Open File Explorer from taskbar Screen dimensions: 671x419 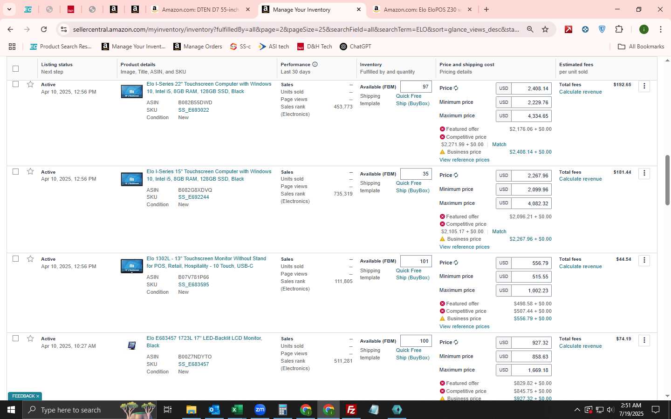point(191,410)
